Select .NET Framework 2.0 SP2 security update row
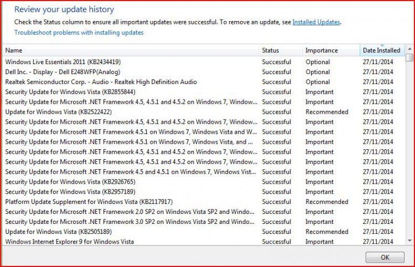This screenshot has height=267, width=415. (204, 212)
